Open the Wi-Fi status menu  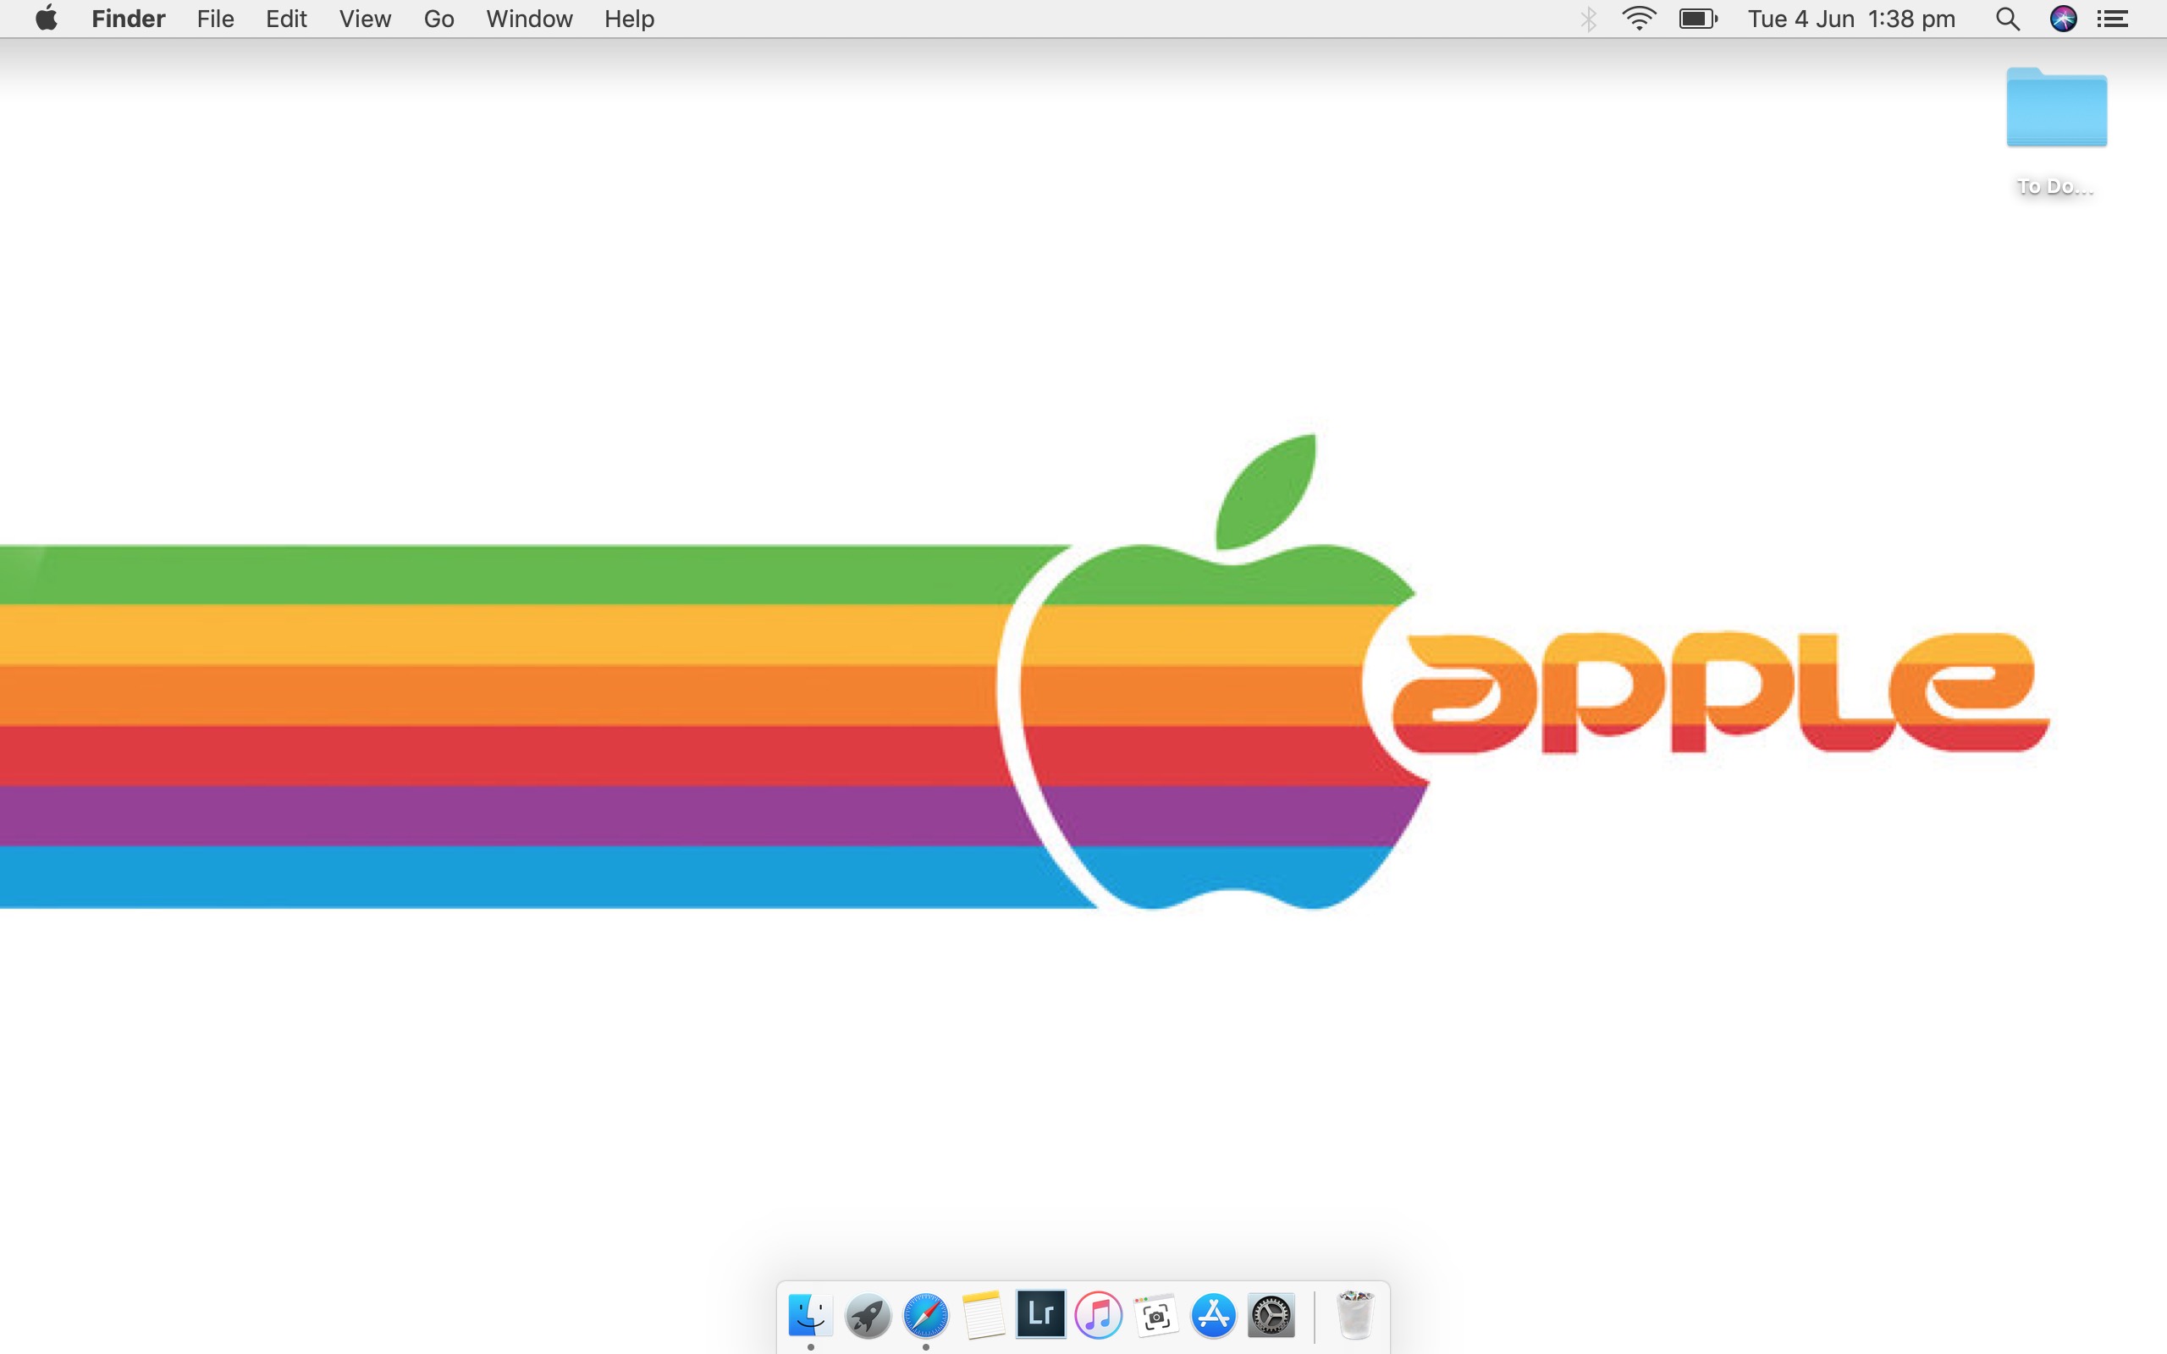click(1639, 19)
